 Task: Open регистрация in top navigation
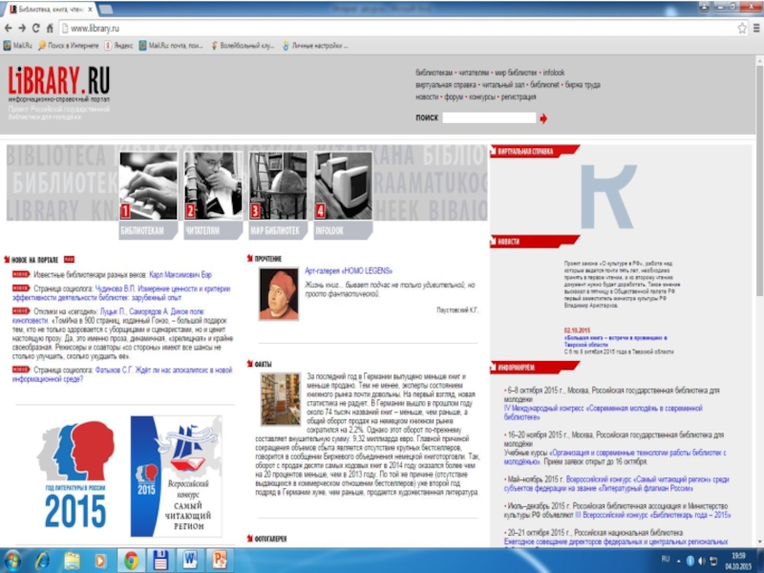pos(519,97)
